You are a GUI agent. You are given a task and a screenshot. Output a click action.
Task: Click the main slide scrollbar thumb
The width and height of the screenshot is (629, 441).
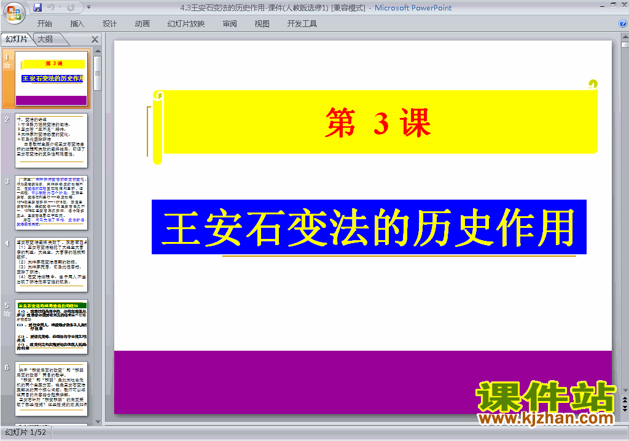[x=625, y=44]
